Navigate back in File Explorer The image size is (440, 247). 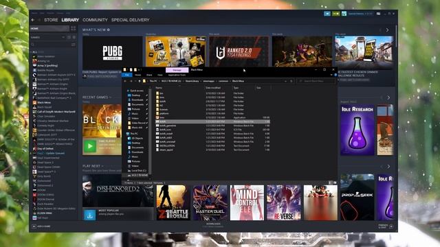125,81
